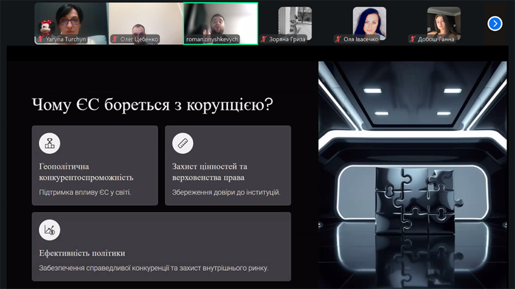Click muted mic icon beside Добош Ганна
Screen dimensions: 515x289
[412, 39]
